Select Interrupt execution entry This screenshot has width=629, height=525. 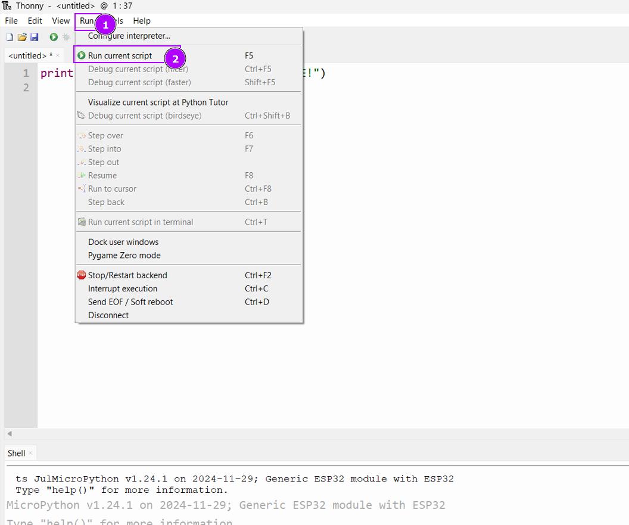coord(189,288)
